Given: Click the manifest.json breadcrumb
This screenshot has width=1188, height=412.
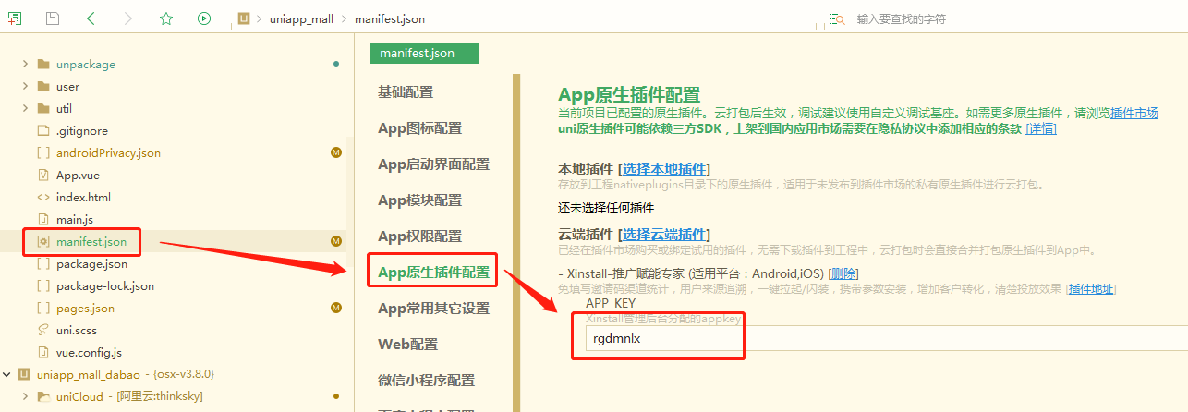Looking at the screenshot, I should pyautogui.click(x=390, y=18).
